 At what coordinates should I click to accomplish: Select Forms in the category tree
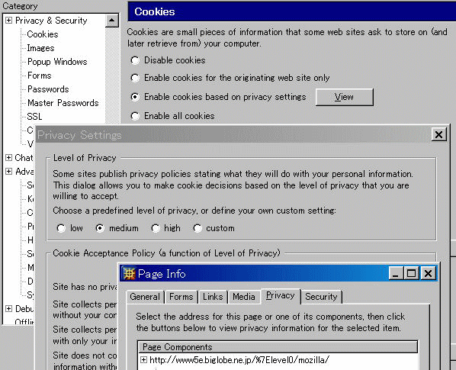[x=39, y=76]
